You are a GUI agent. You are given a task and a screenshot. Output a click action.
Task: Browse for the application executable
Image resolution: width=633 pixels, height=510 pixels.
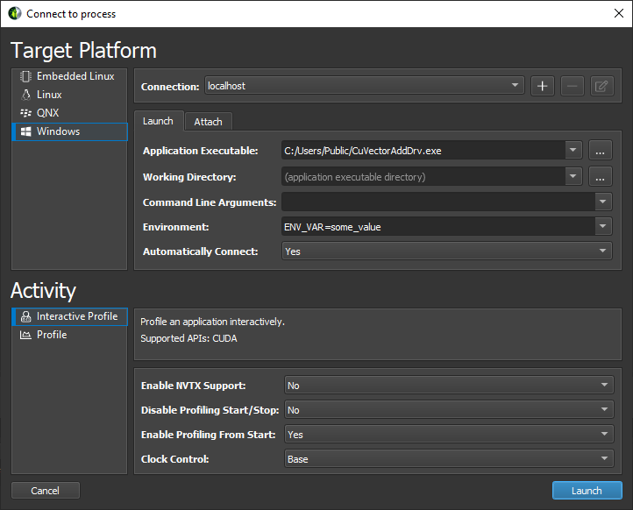600,151
